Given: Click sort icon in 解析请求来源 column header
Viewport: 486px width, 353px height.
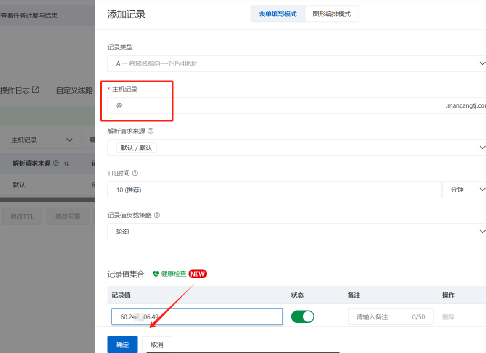Looking at the screenshot, I should (x=66, y=163).
